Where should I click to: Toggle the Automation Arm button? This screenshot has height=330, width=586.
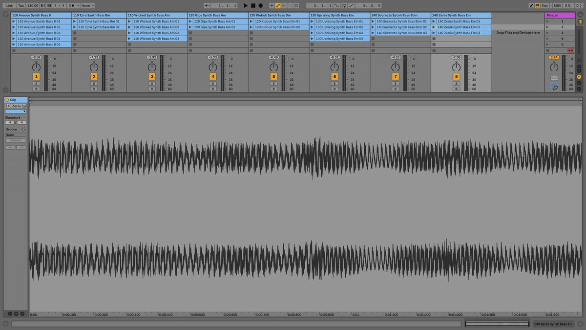[278, 5]
